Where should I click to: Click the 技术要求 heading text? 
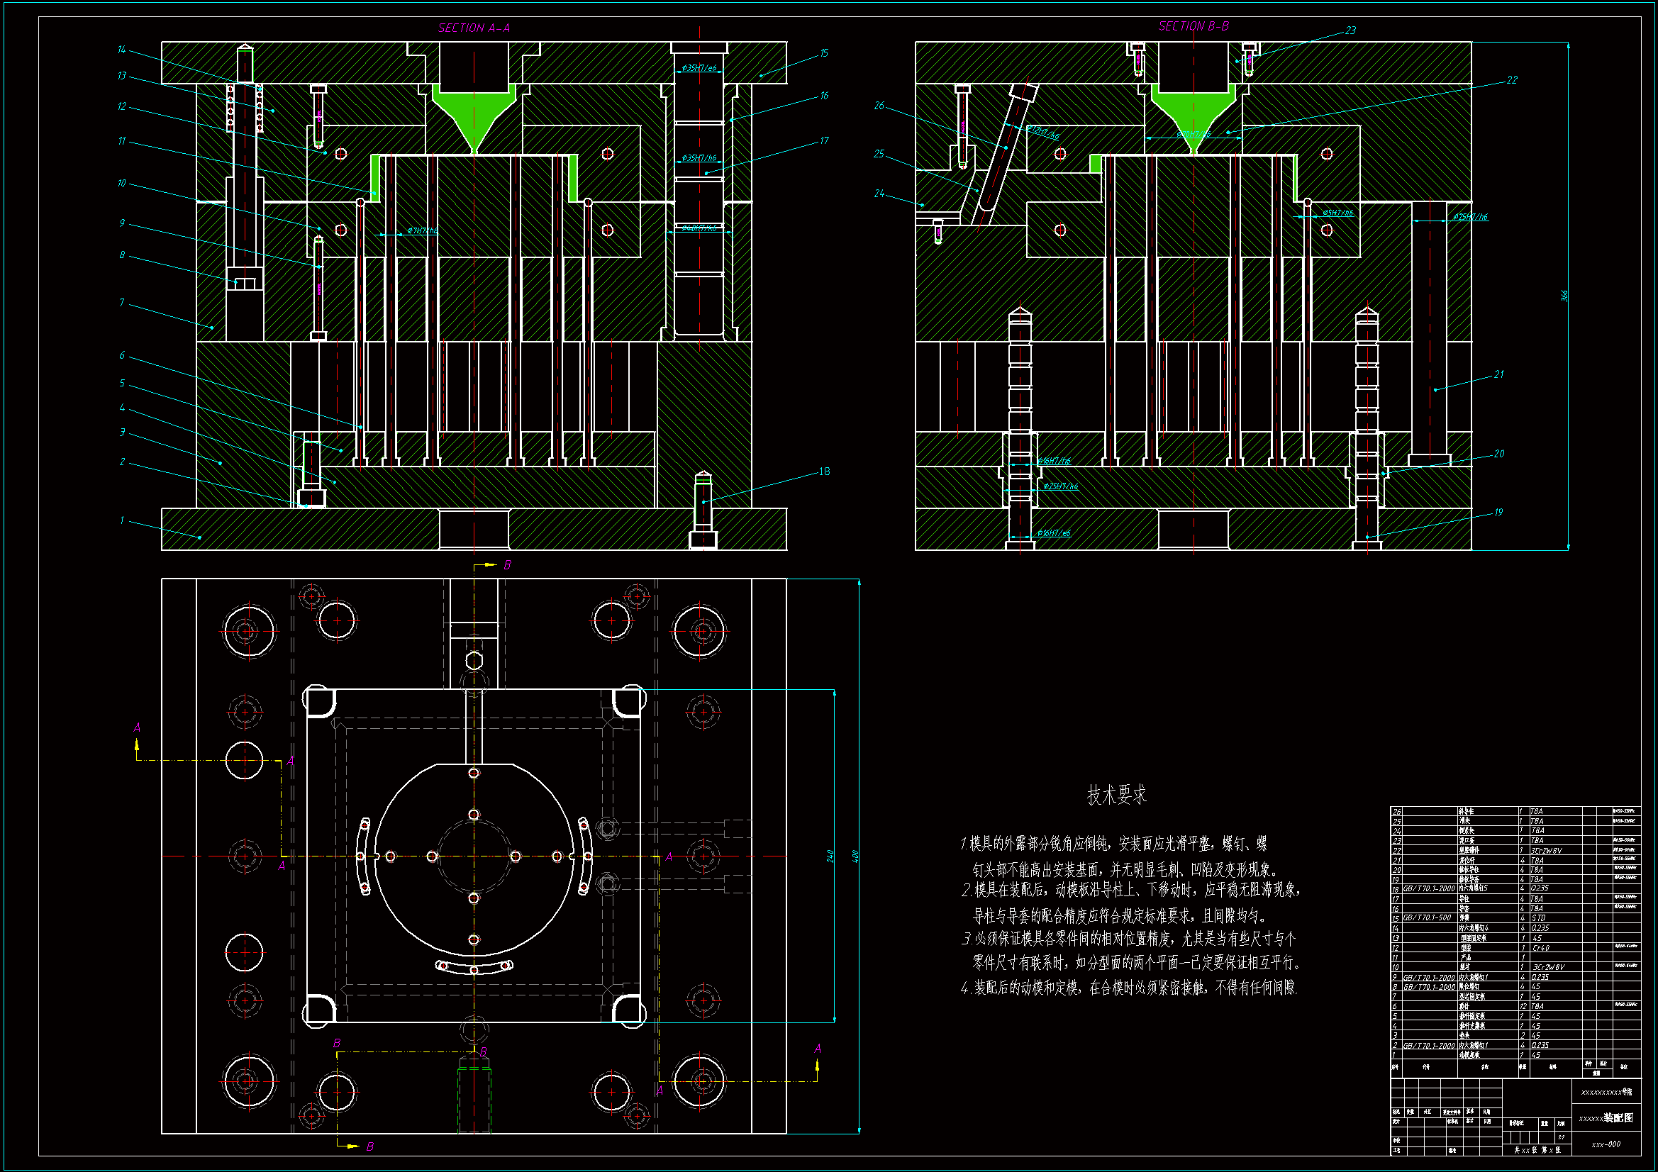coord(1116,795)
